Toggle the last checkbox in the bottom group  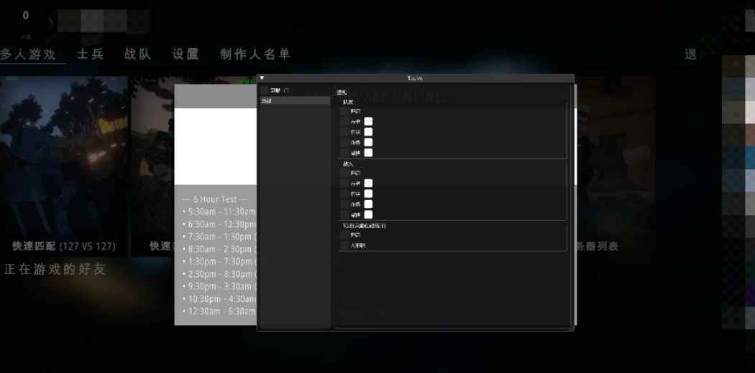tap(344, 246)
